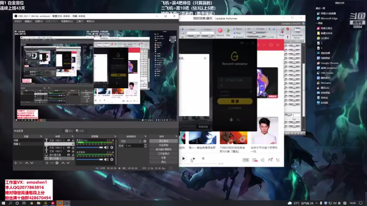Remove selected scene with minus icon
The height and width of the screenshot is (206, 367).
point(21,163)
